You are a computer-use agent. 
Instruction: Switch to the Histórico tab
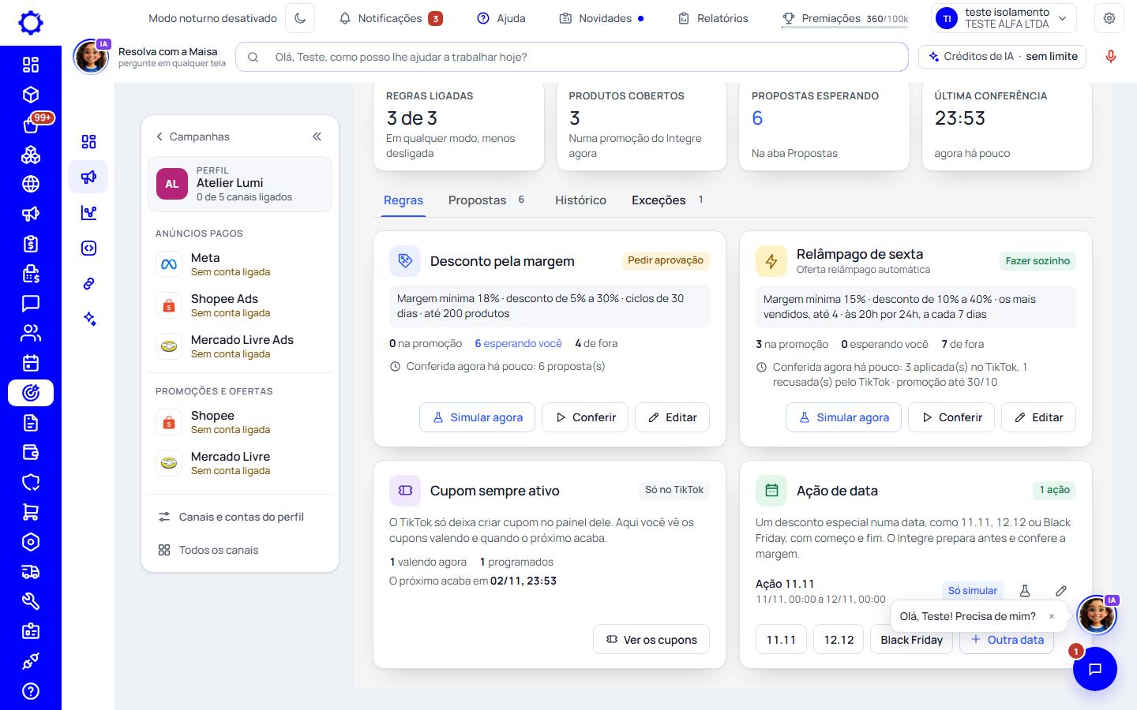point(580,200)
